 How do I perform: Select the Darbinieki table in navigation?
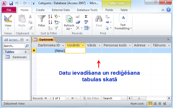(18, 57)
